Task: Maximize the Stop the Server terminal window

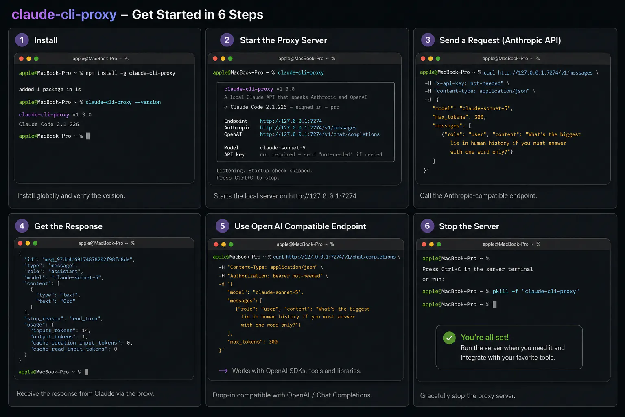Action: [439, 244]
